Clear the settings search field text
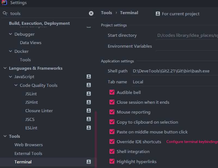 (x=91, y=13)
